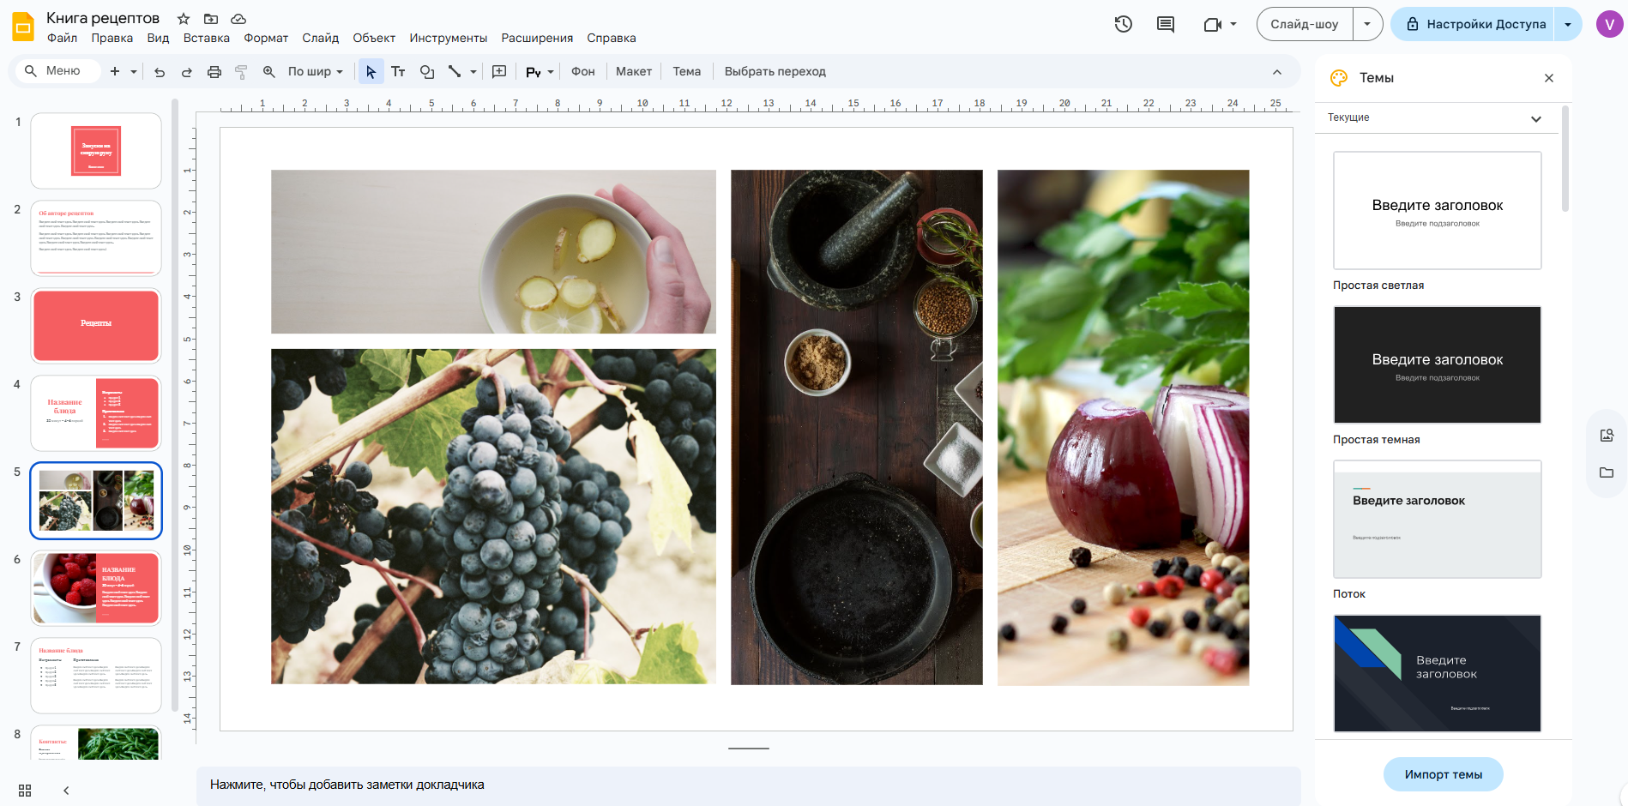Open the По шир zoom dropdown
Screen dimensions: 1628x806
pos(315,72)
